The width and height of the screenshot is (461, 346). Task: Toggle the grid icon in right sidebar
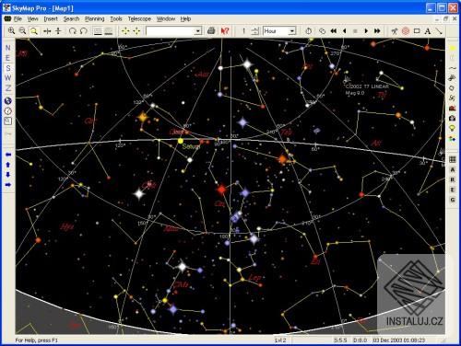pyautogui.click(x=452, y=159)
